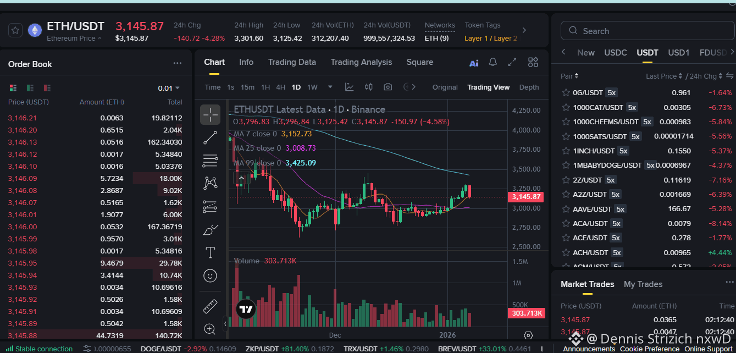
Task: Click ask price 3,146.21 in order book
Action: 23,118
